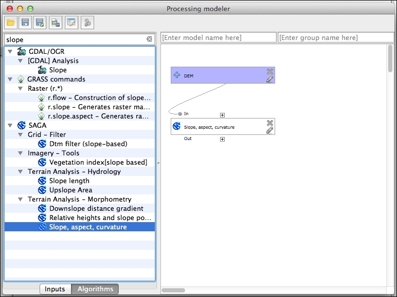Click the model name input field

point(218,38)
